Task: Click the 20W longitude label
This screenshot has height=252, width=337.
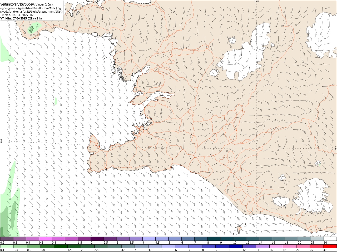Action: (256, 1)
